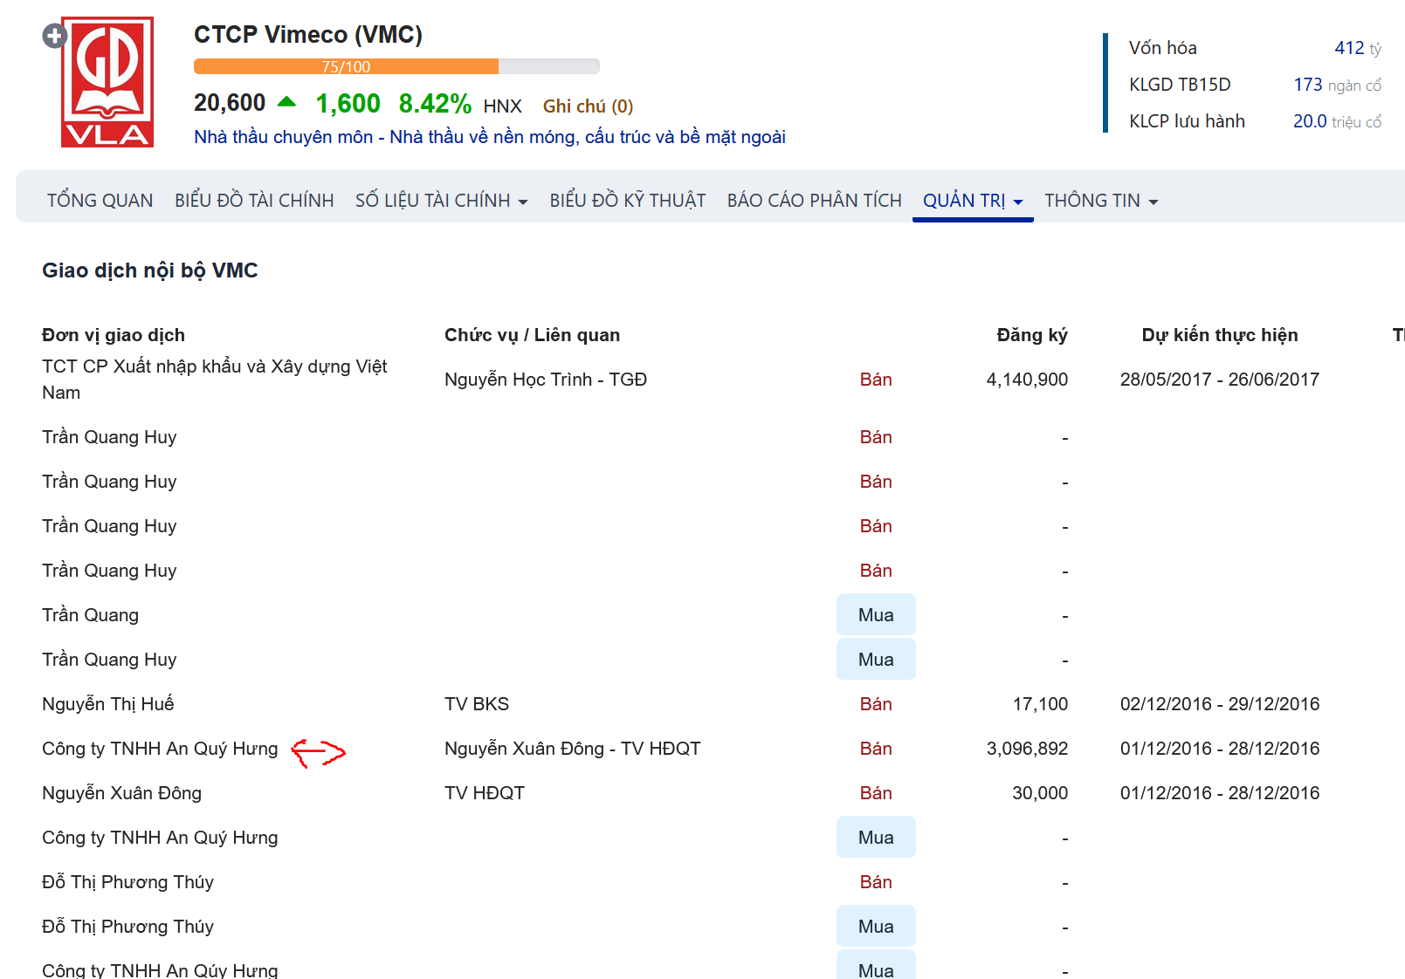Switch to the BIỂU ĐỒ TÀI CHÍNH tab
This screenshot has width=1405, height=979.
[x=254, y=201]
